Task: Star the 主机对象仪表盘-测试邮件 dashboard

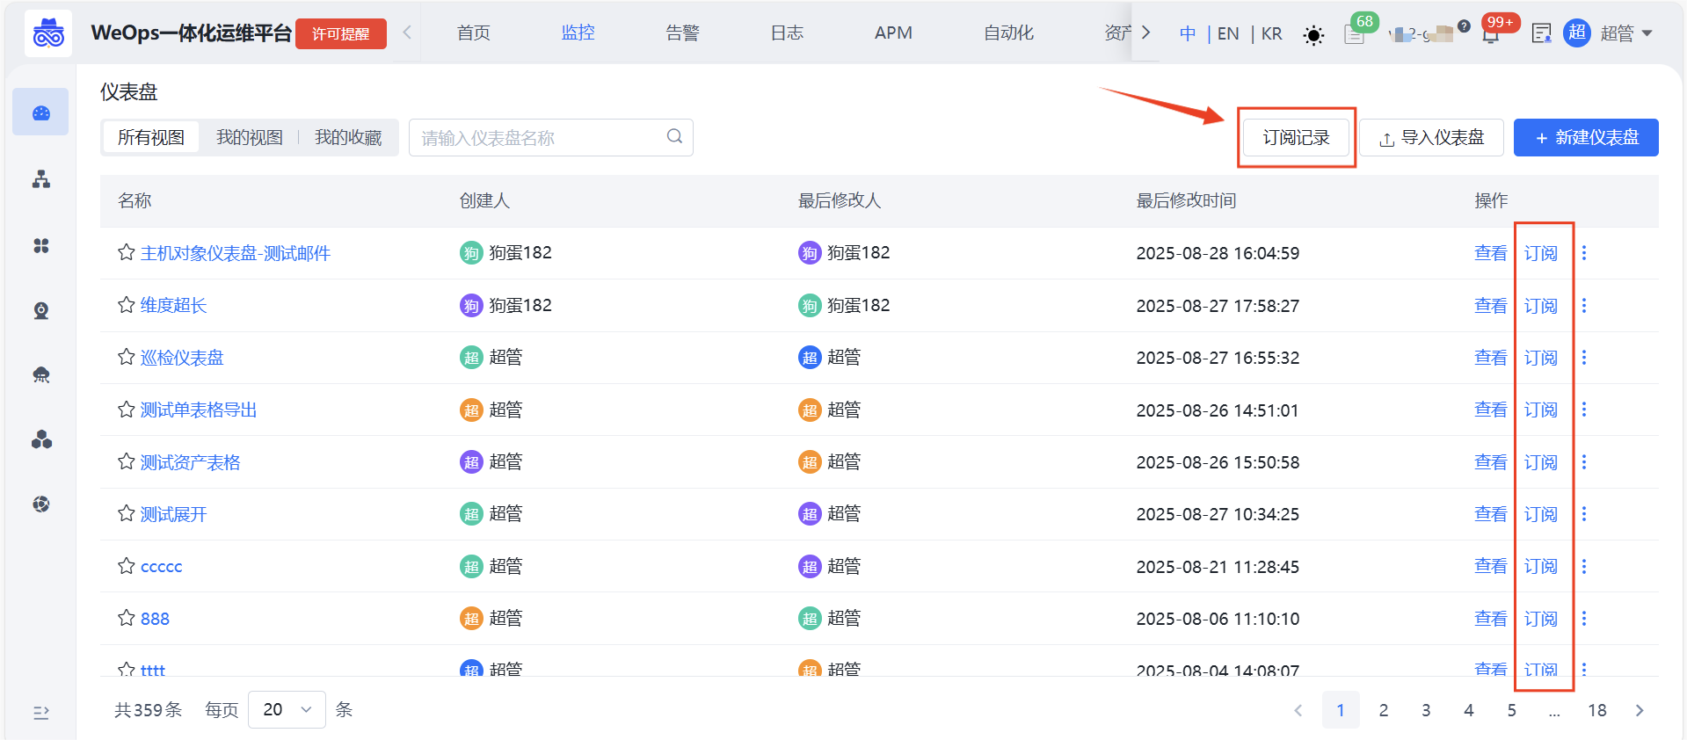Action: point(127,253)
